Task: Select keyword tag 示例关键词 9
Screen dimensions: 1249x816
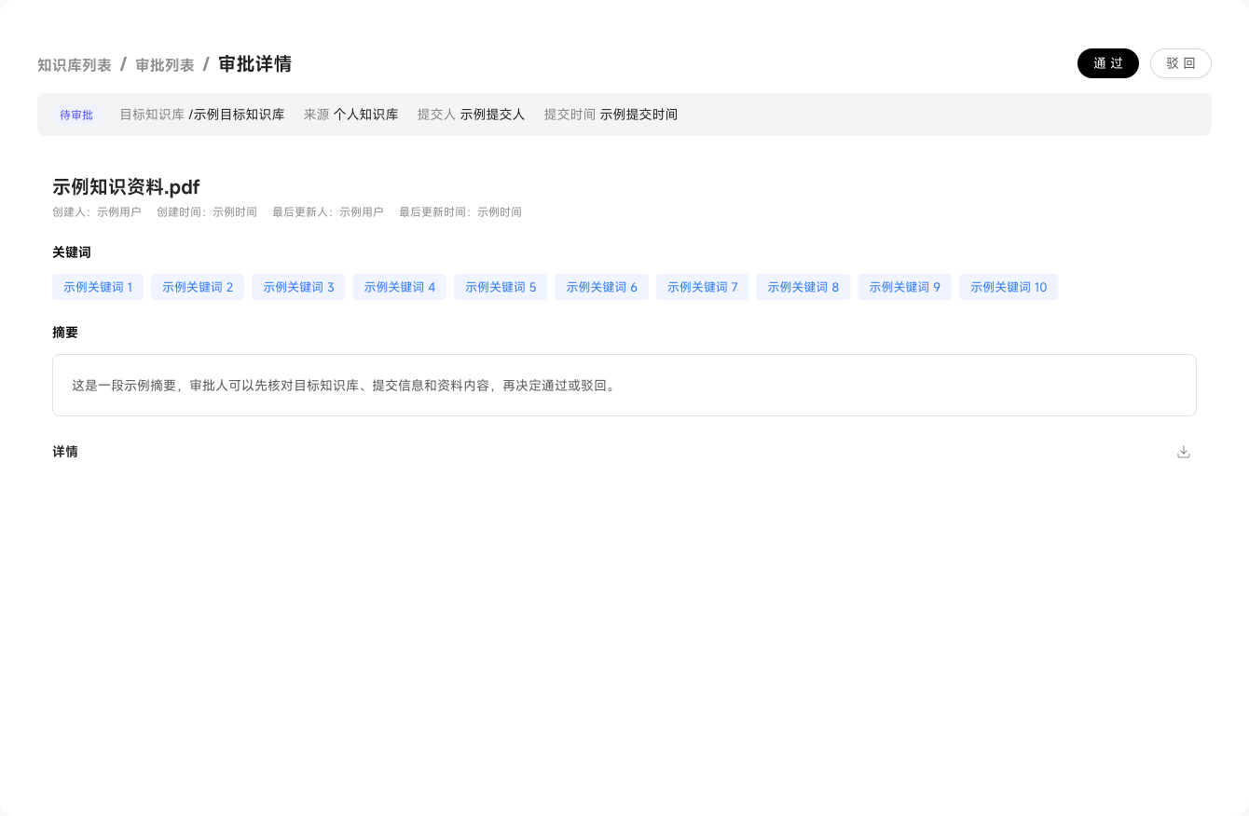Action: click(905, 287)
